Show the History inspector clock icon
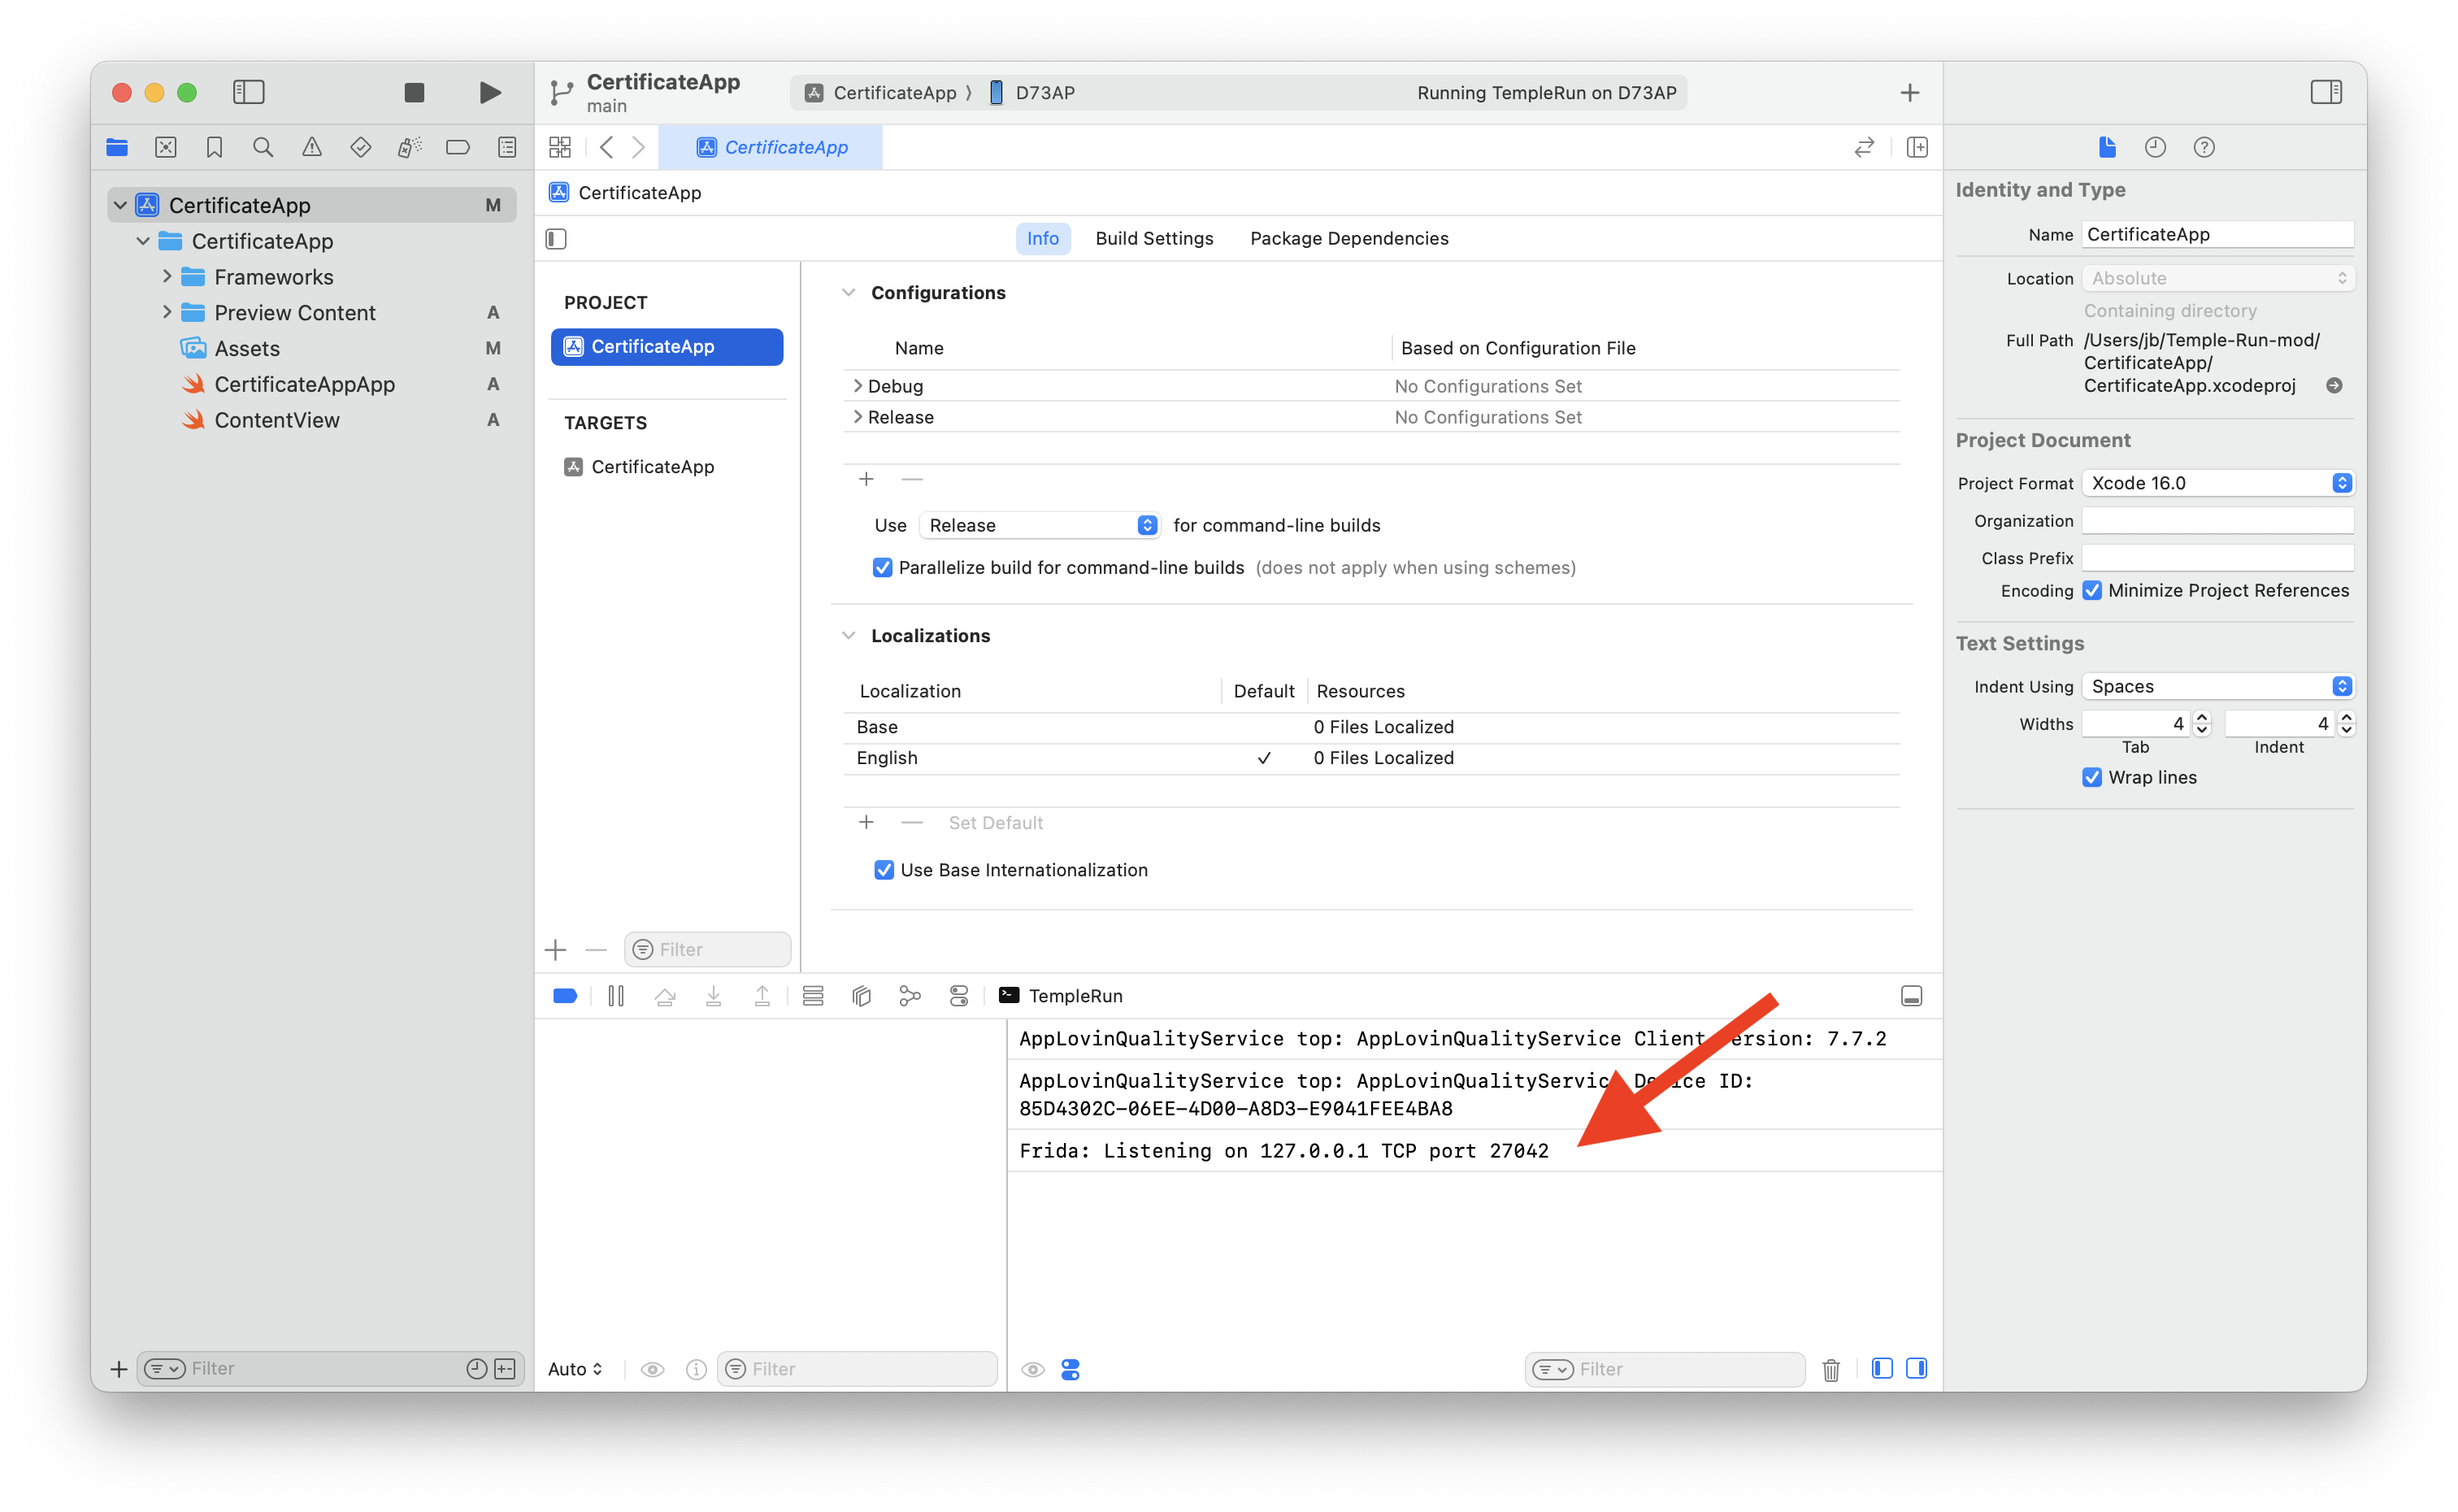The height and width of the screenshot is (1512, 2458). pyautogui.click(x=2155, y=147)
